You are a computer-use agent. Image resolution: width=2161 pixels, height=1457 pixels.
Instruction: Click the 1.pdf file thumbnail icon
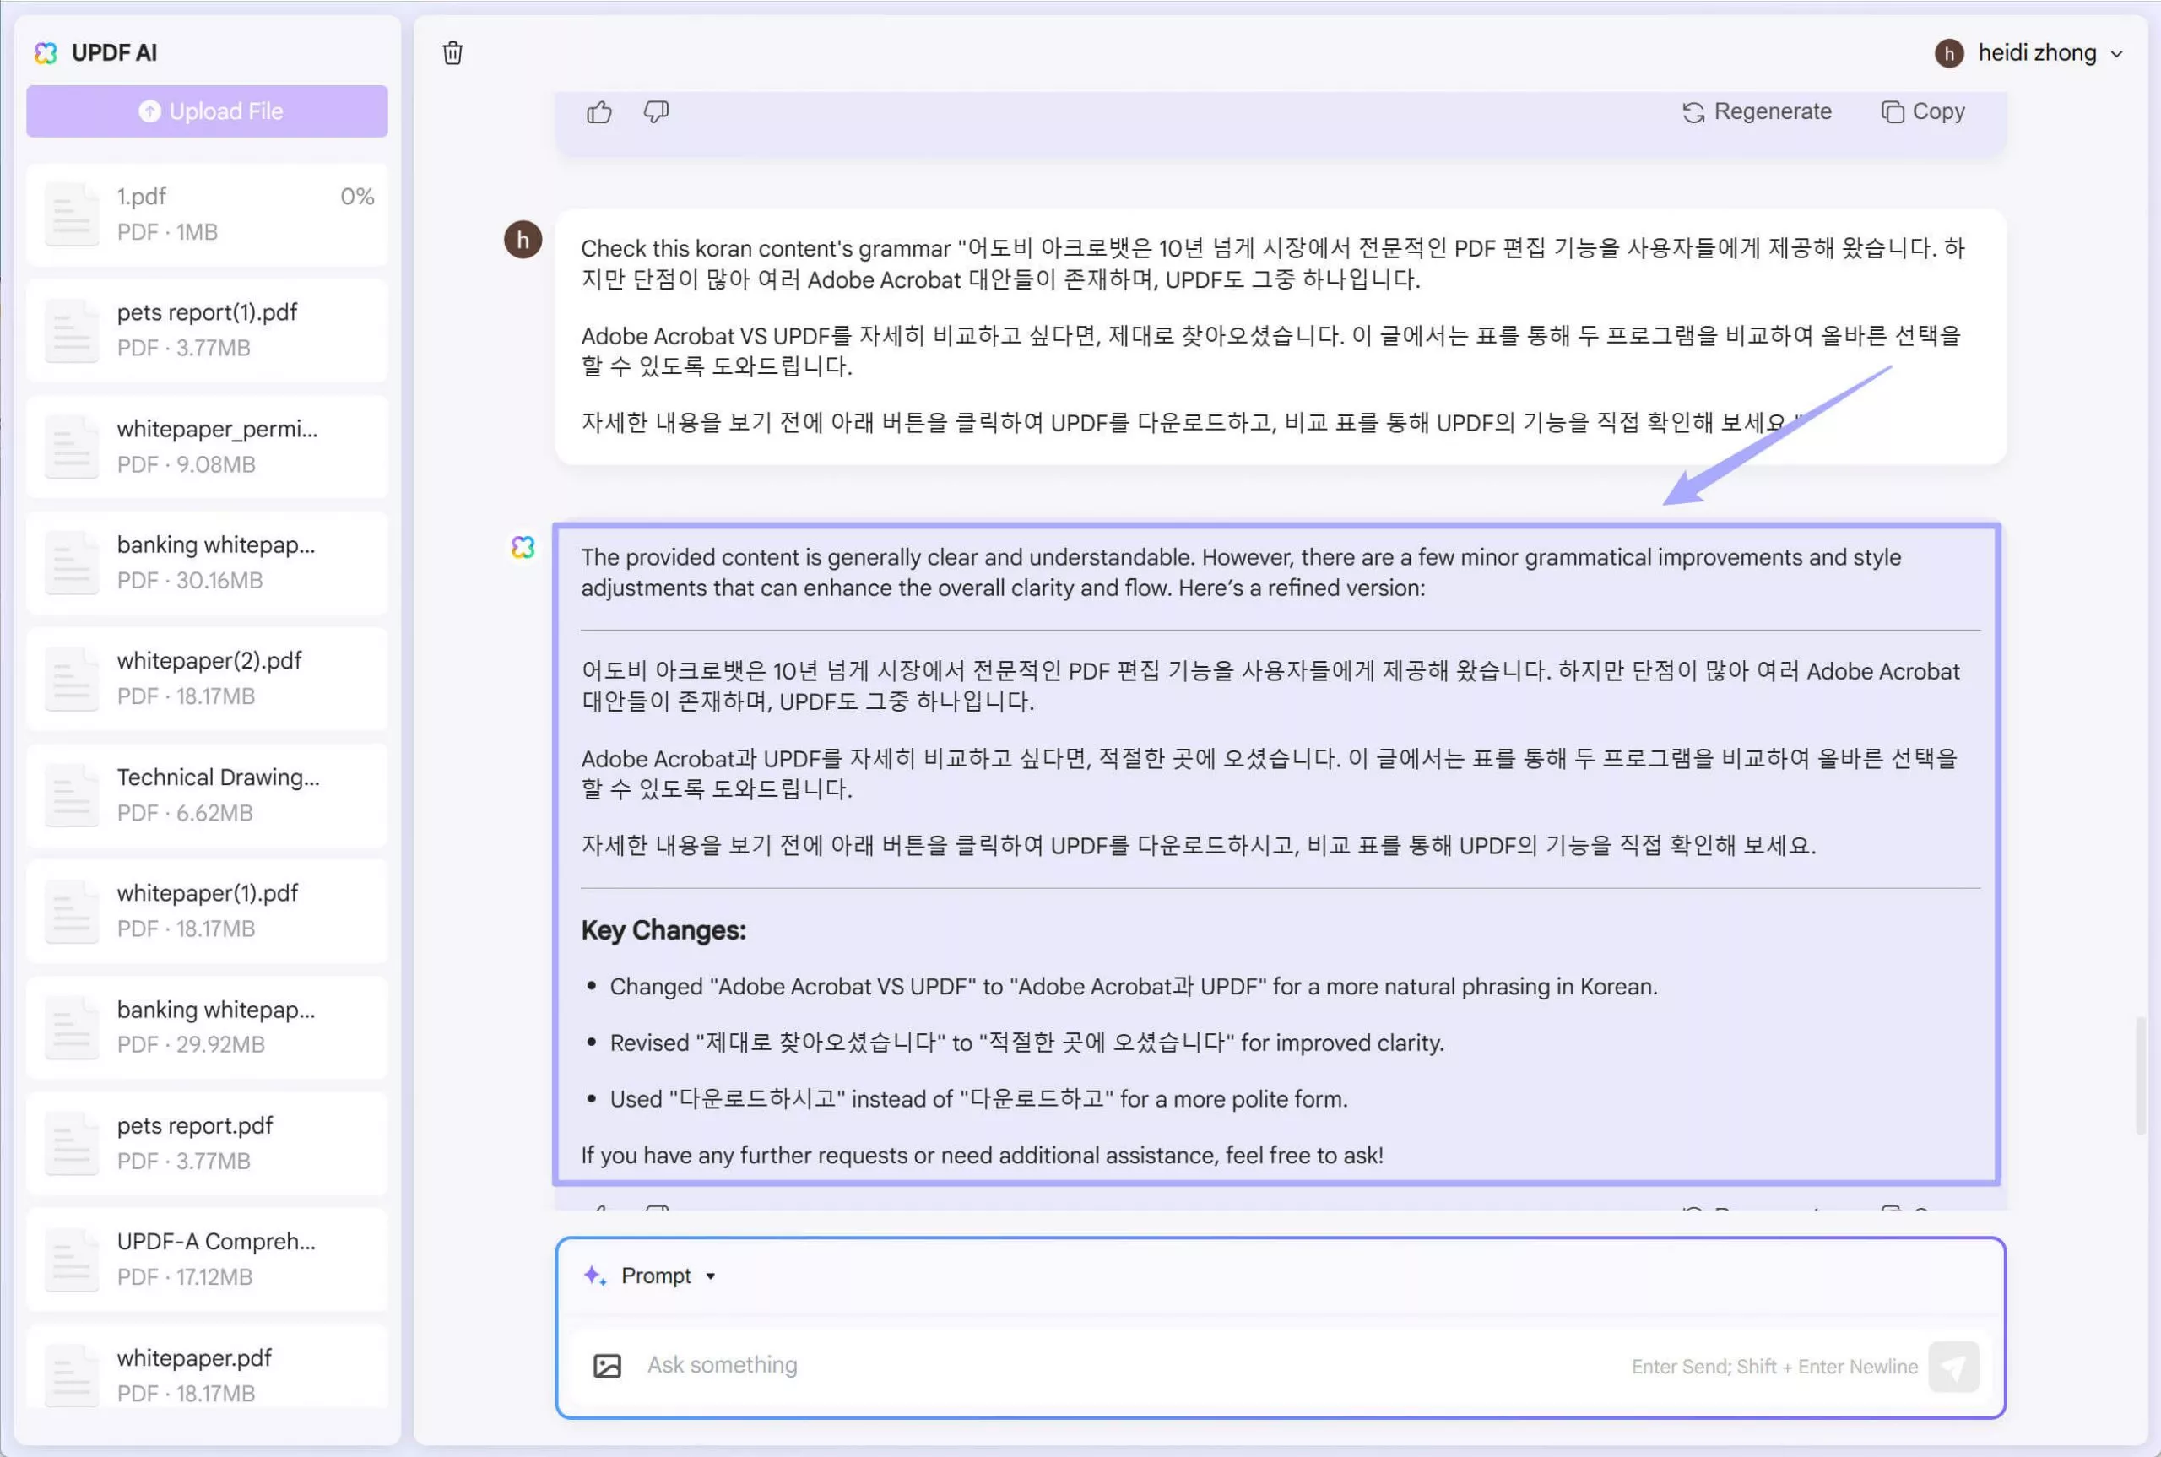[x=72, y=214]
